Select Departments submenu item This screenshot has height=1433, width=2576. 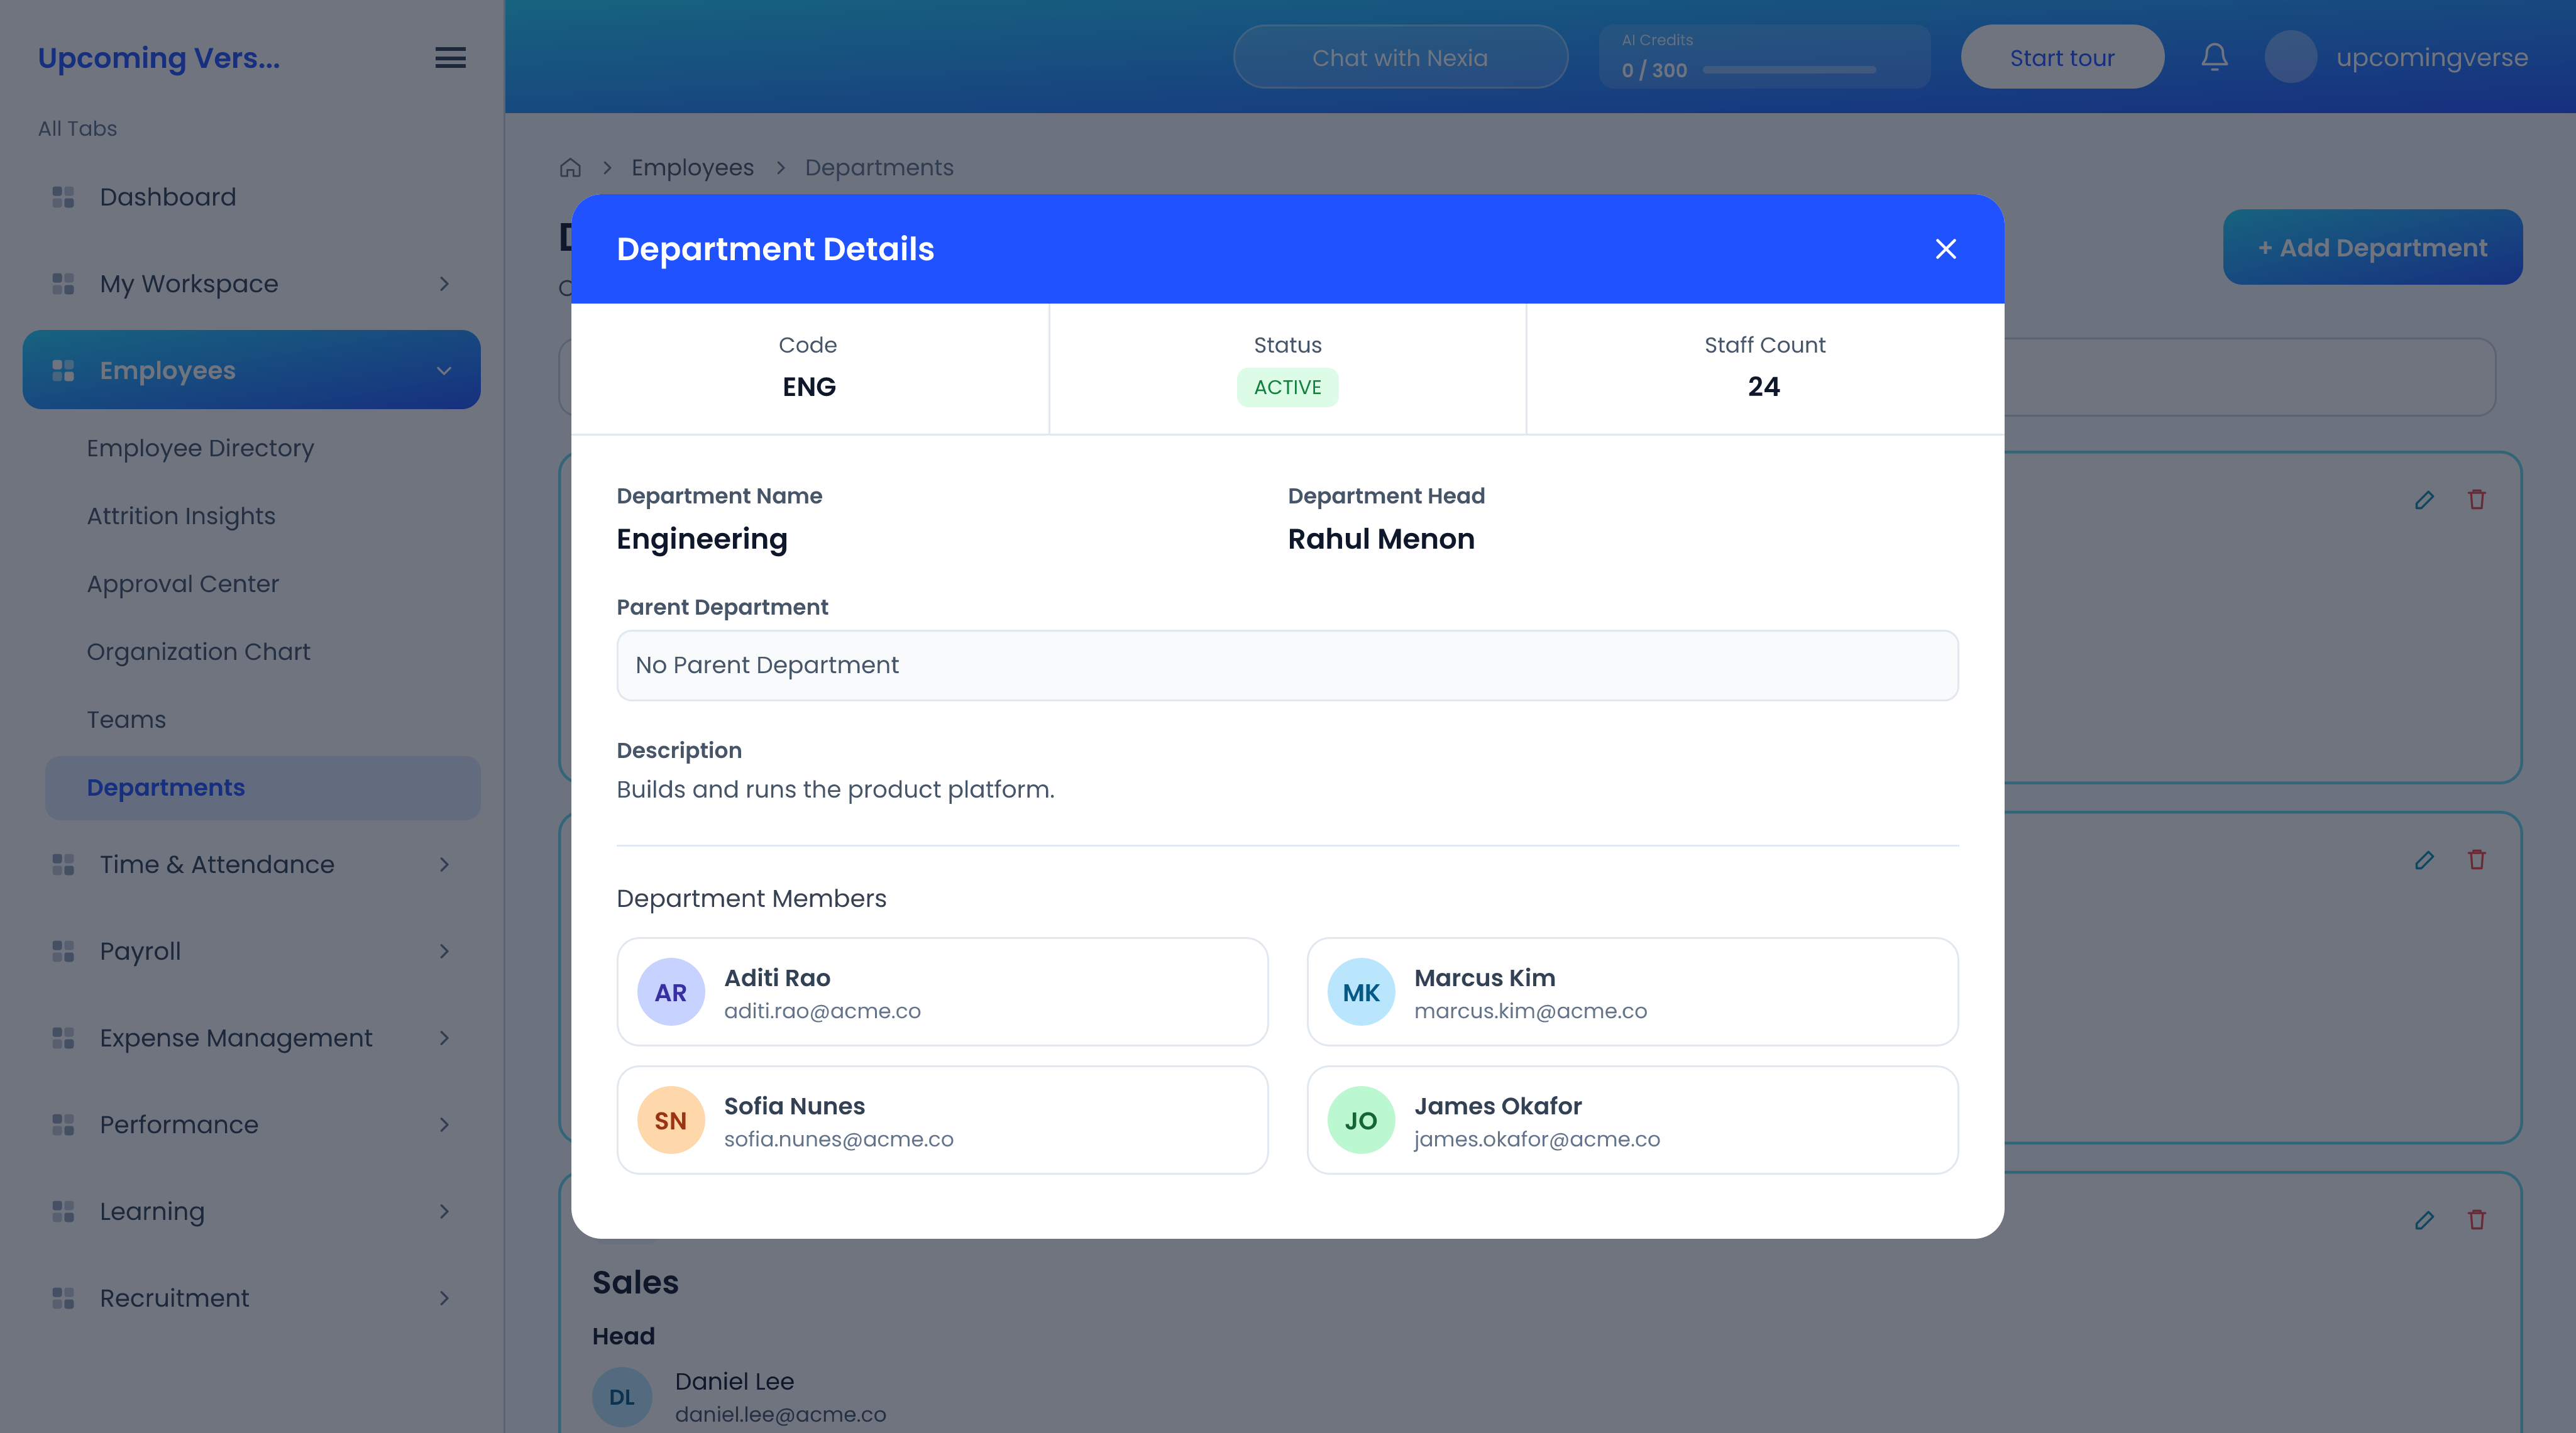[262, 788]
